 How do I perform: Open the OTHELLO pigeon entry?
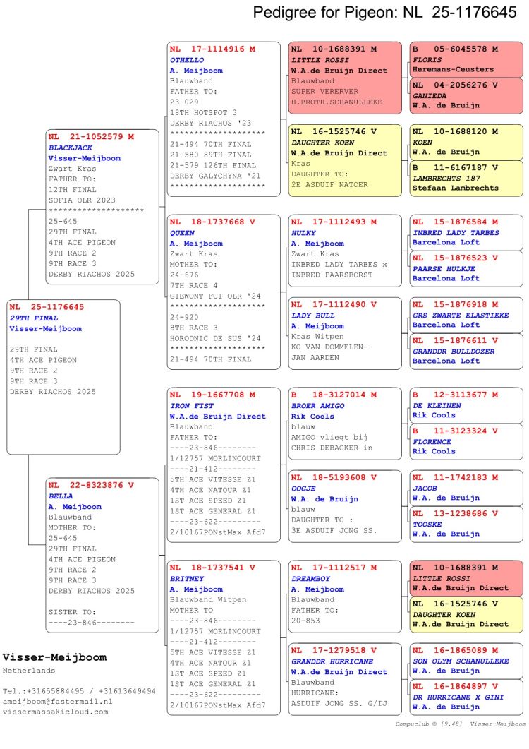pos(224,119)
